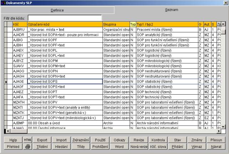
Task: Click the HTML export icon button
Action: point(27,140)
